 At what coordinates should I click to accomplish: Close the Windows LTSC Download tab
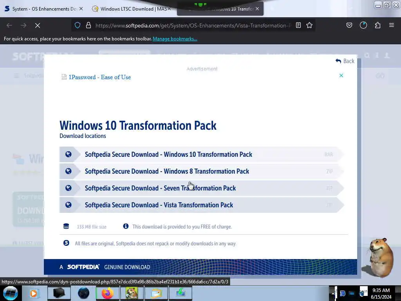(x=169, y=9)
